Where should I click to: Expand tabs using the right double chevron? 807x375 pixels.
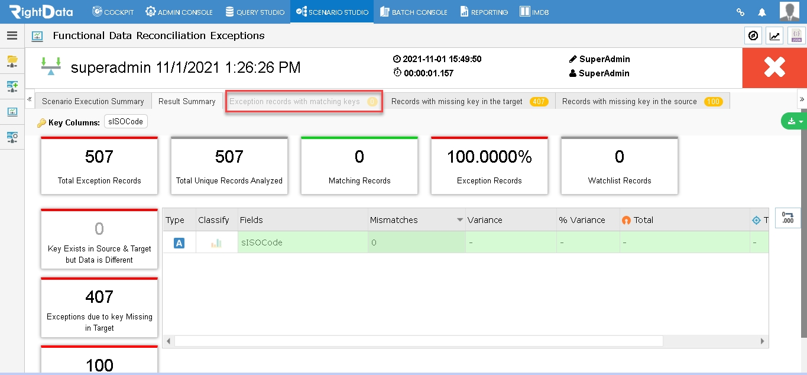click(x=802, y=99)
